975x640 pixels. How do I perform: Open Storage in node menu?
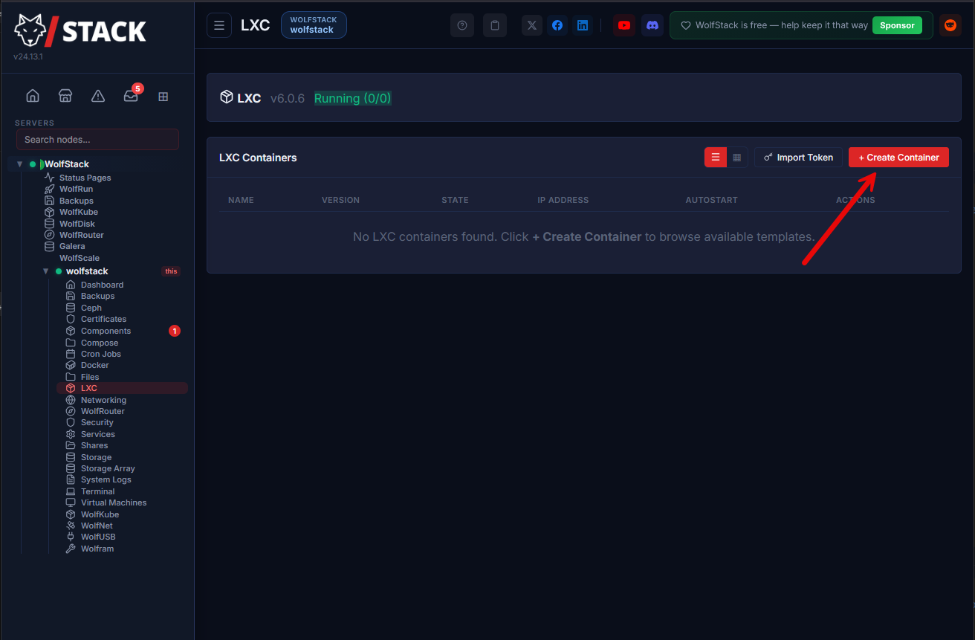96,457
